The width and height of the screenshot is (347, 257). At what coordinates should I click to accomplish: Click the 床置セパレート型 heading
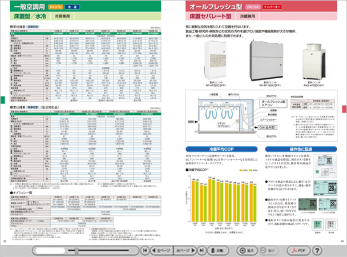point(211,16)
